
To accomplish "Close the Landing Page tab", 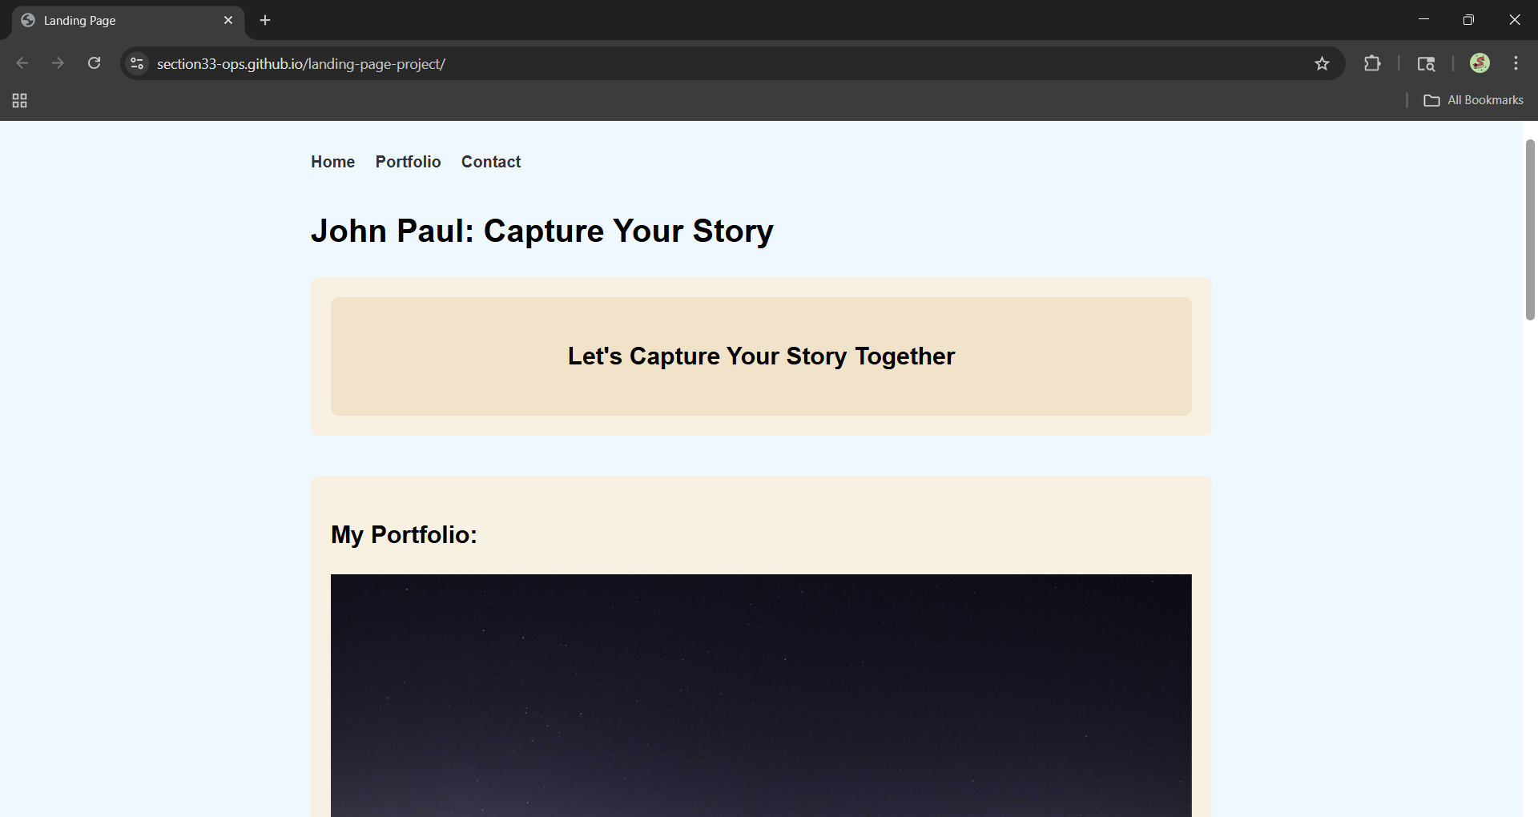I will coord(229,20).
